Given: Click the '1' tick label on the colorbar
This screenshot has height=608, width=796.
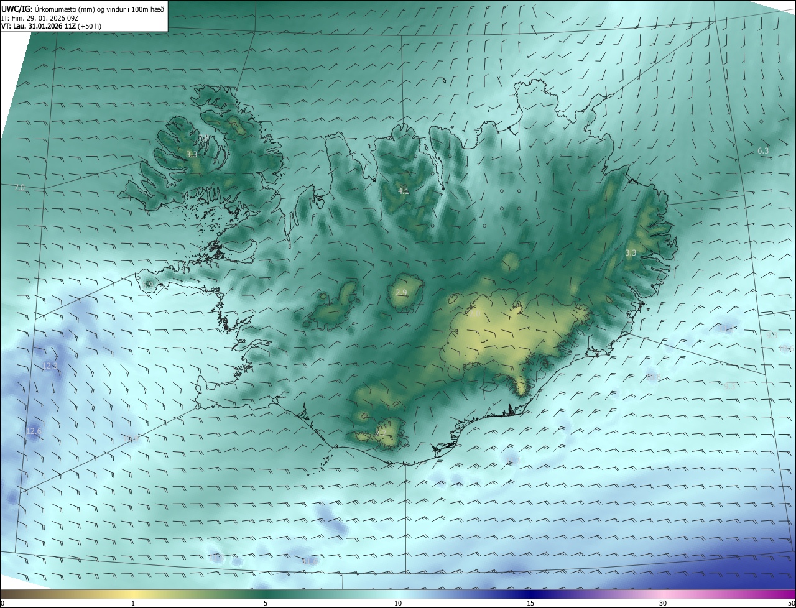Looking at the screenshot, I should pos(133,603).
